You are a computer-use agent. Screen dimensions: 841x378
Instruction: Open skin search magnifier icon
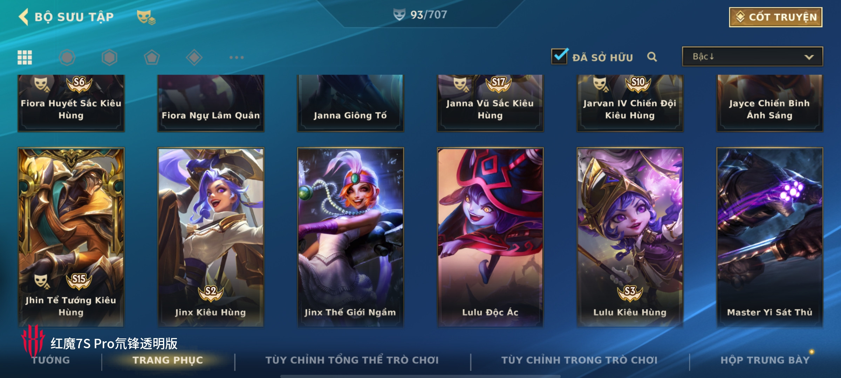pyautogui.click(x=652, y=57)
